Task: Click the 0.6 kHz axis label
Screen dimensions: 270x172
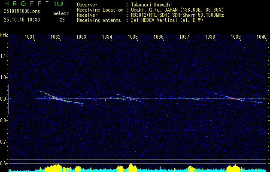Action: [x=3, y=163]
